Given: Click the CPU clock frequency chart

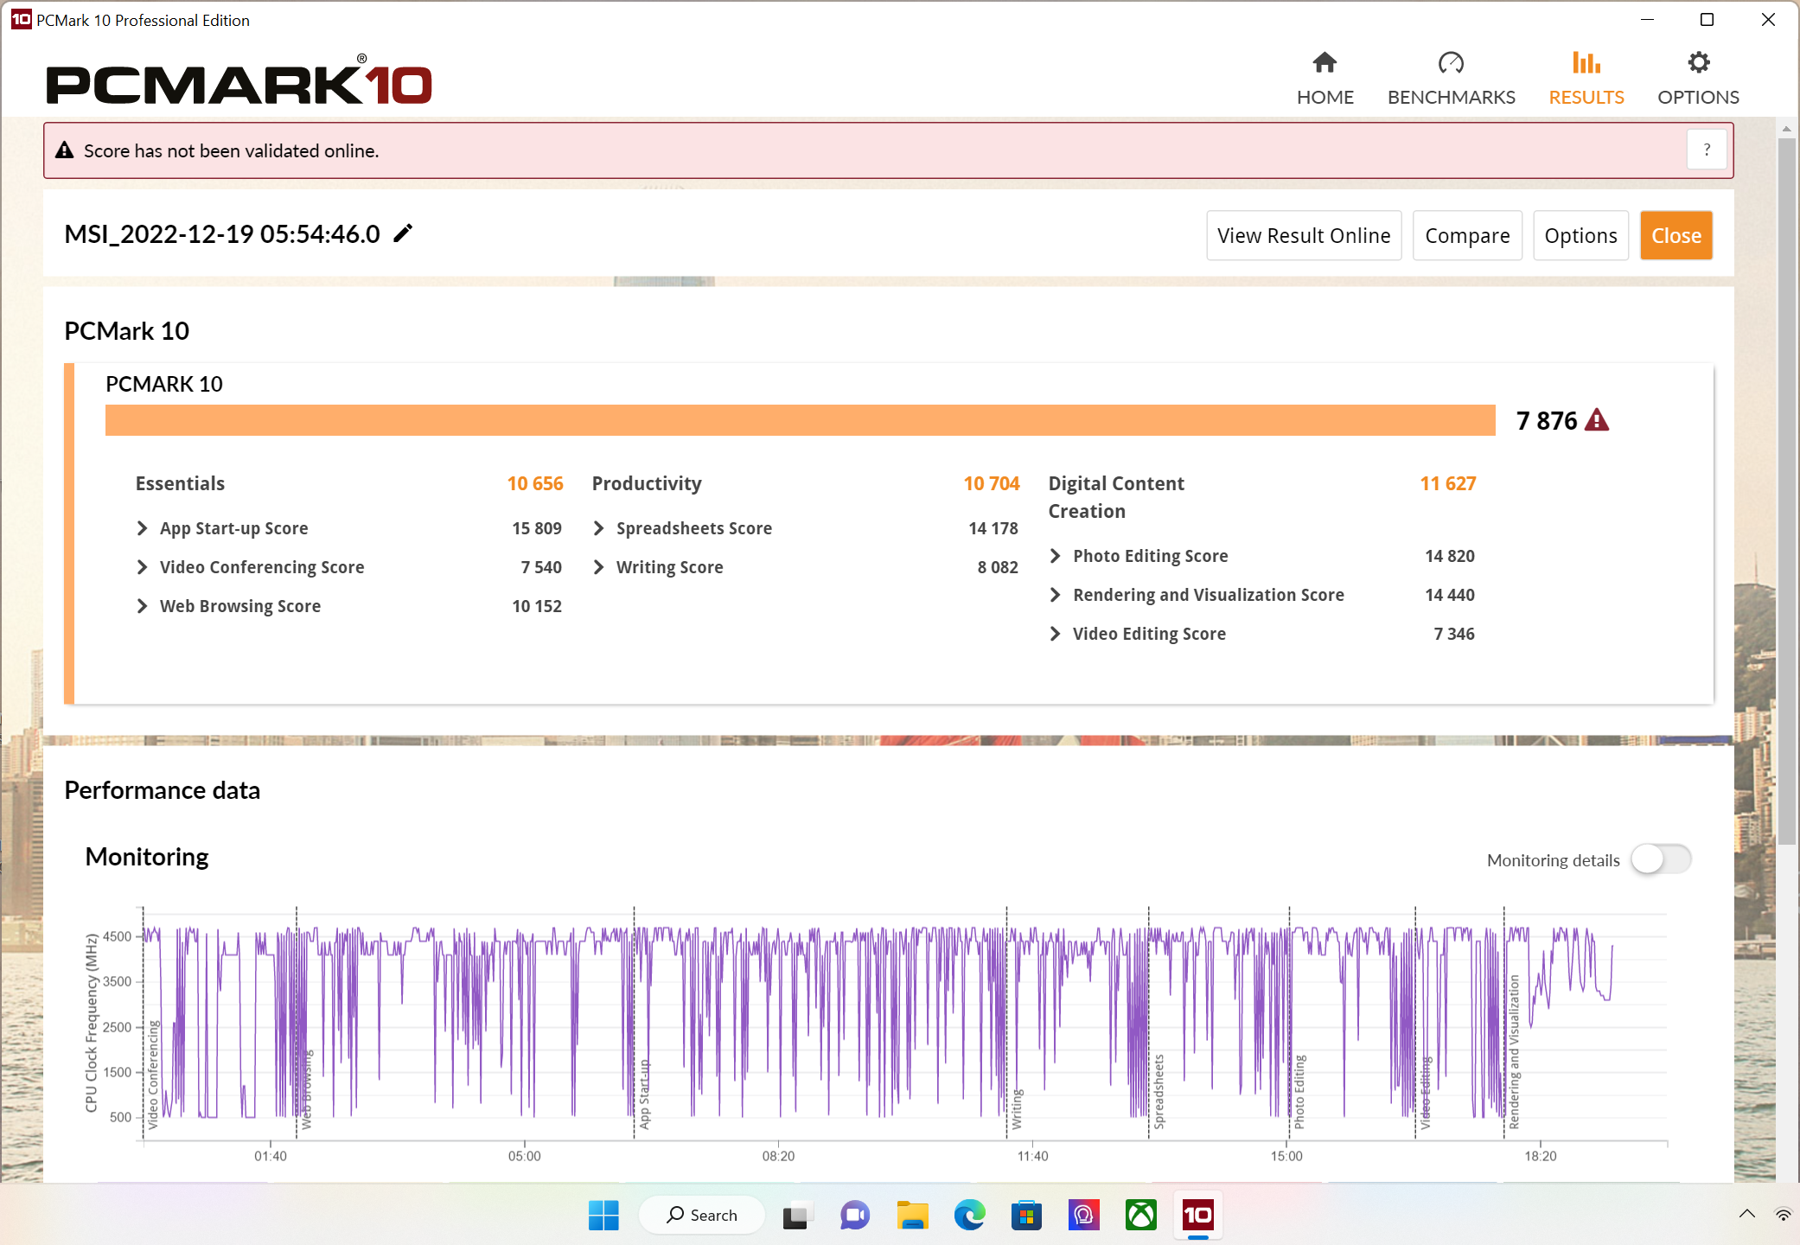Looking at the screenshot, I should point(904,1024).
